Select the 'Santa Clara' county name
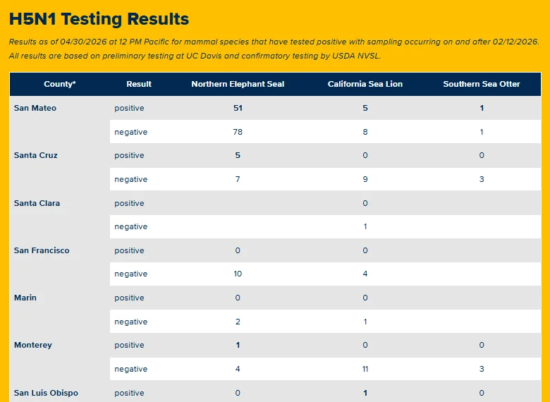550x402 pixels. pyautogui.click(x=37, y=203)
